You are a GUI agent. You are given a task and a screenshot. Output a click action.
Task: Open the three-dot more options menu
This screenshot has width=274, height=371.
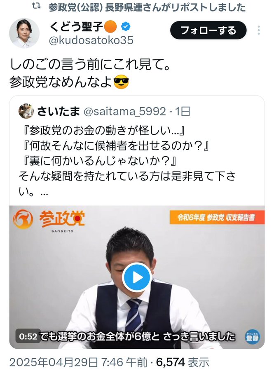click(x=259, y=30)
